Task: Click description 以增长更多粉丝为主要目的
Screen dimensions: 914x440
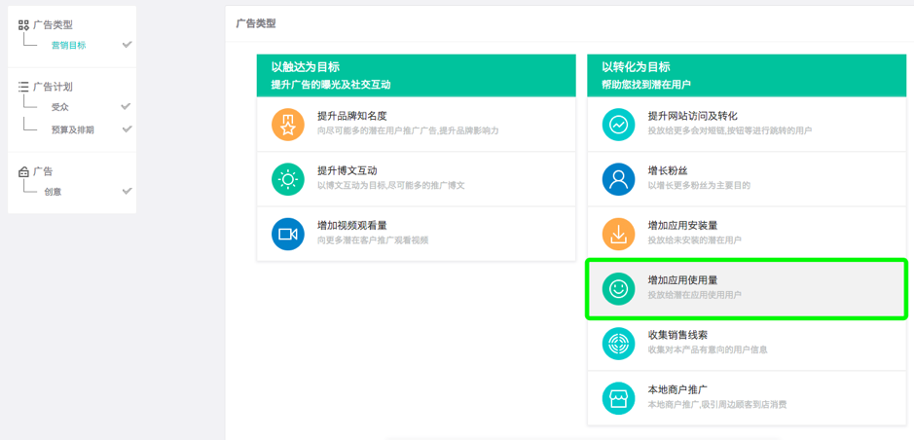Action: pos(699,186)
